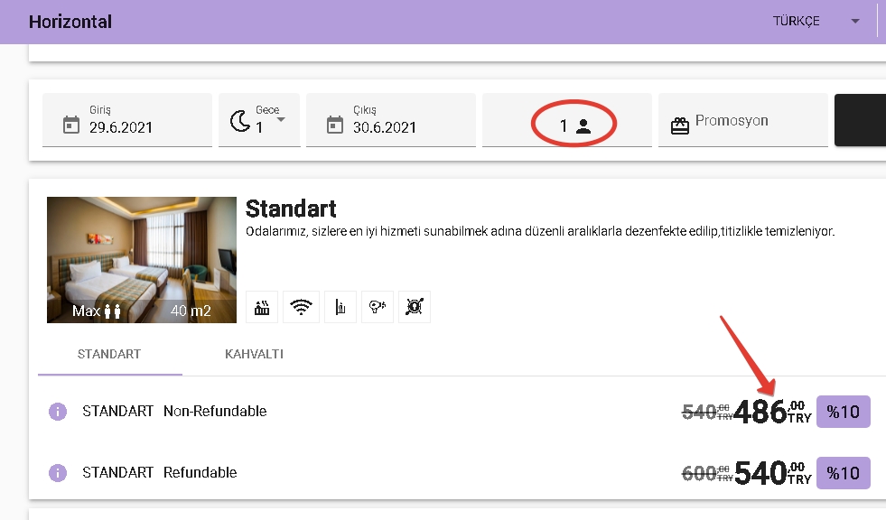Click the last room amenity icon
886x520 pixels.
point(414,307)
